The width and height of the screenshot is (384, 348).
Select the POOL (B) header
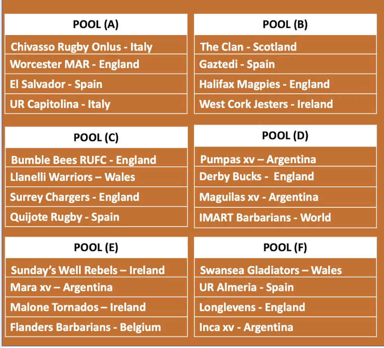[285, 24]
